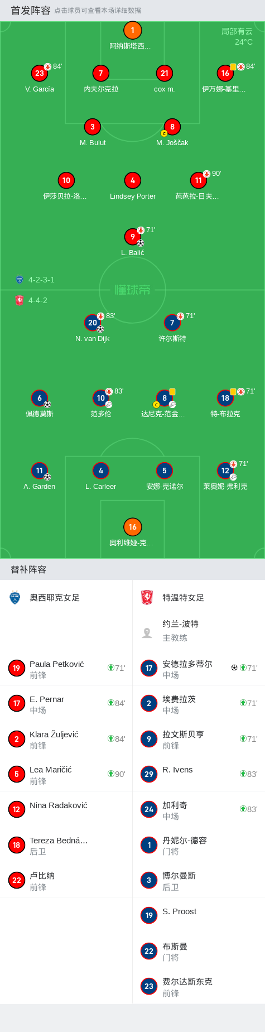Image resolution: width=265 pixels, height=1032 pixels.
Task: Select substitute Klara Žuljević entry
Action: [66, 739]
